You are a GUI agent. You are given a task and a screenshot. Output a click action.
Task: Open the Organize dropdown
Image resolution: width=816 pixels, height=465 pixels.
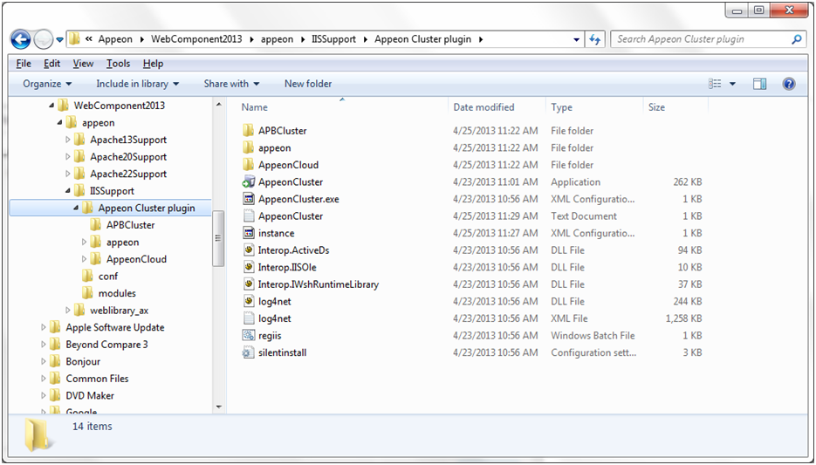coord(47,84)
